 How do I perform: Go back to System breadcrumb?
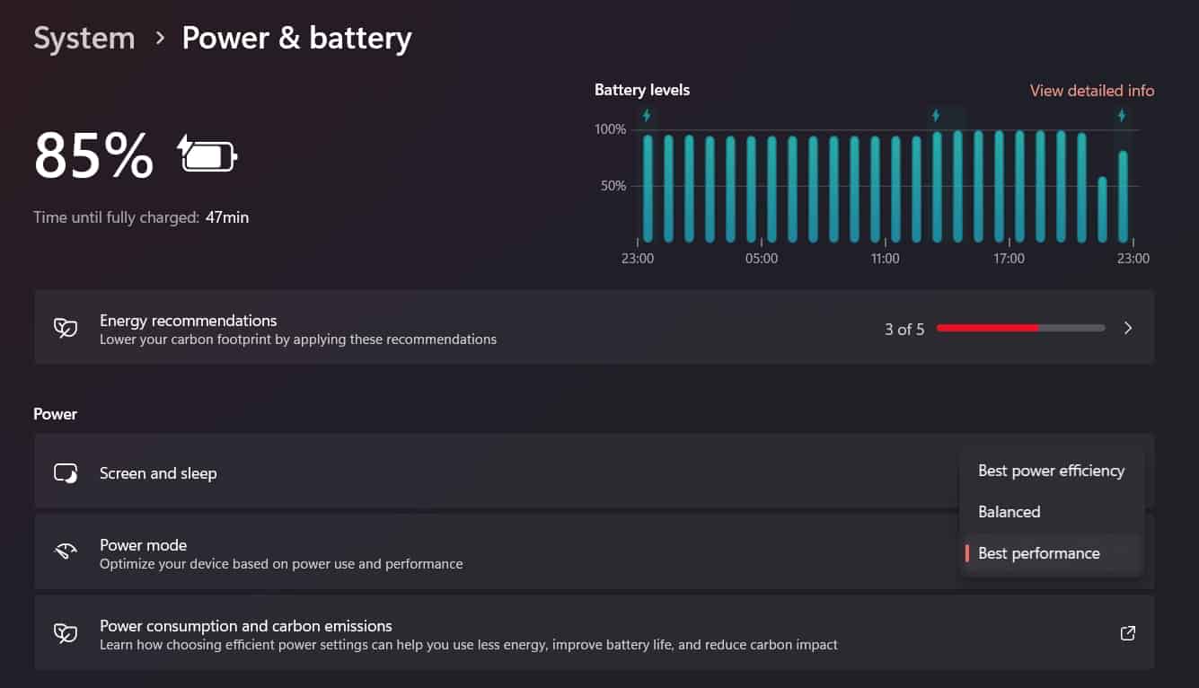click(84, 39)
